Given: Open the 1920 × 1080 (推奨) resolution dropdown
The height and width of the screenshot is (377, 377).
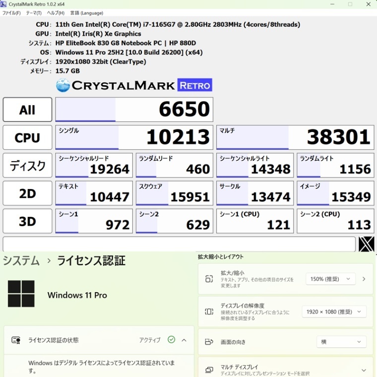Looking at the screenshot, I should point(334,312).
